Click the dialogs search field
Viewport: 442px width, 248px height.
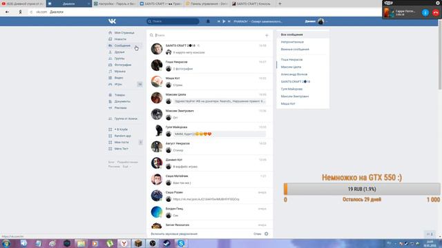tap(207, 35)
